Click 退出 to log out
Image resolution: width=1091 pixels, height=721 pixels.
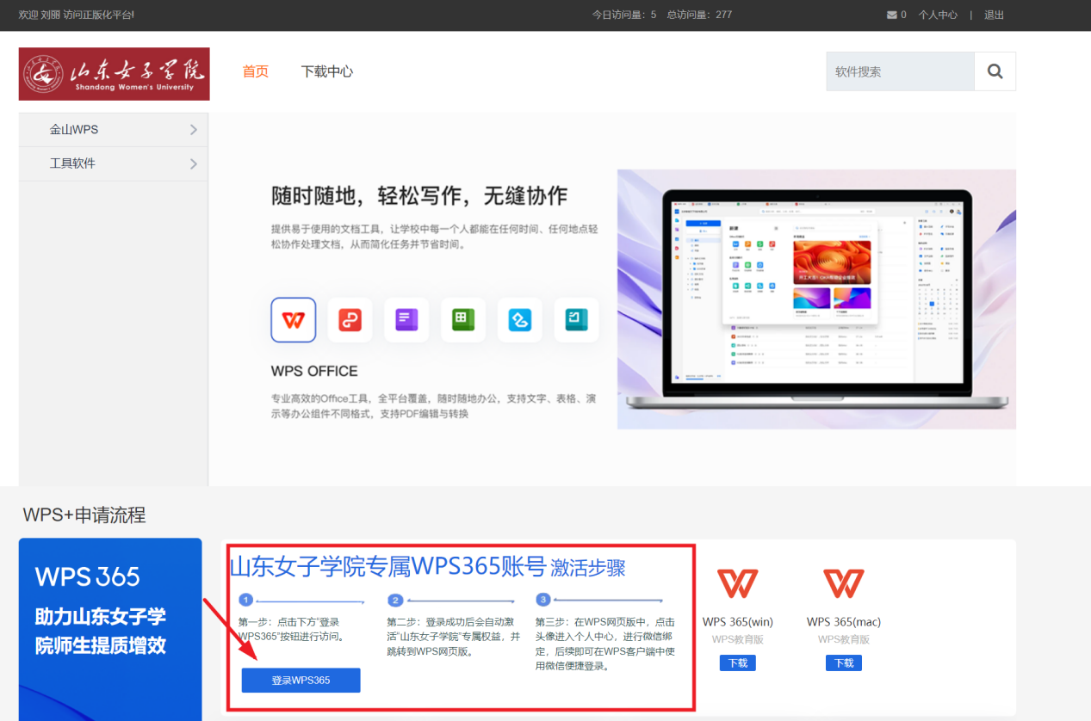[x=994, y=15]
